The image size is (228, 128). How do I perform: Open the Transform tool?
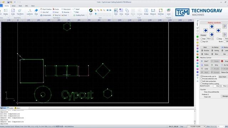(20, 12)
